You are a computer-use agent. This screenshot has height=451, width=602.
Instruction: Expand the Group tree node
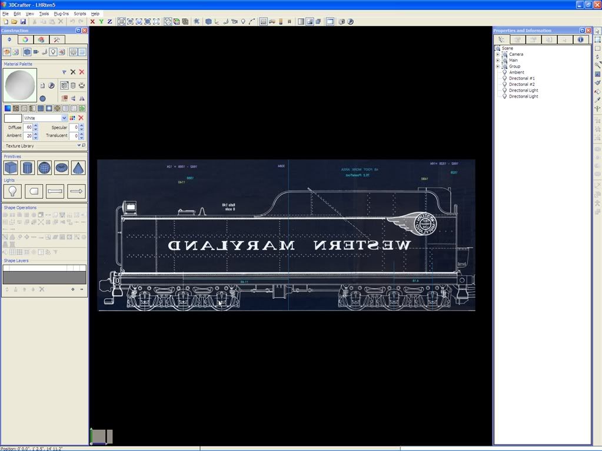(x=498, y=66)
